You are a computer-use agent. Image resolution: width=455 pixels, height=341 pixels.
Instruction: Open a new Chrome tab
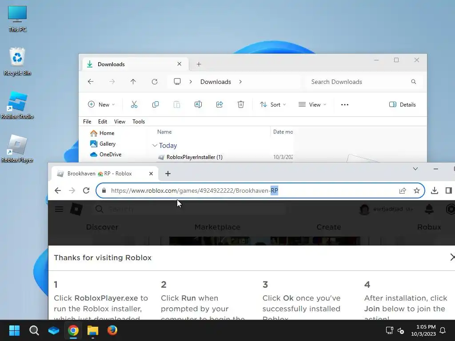click(x=168, y=174)
